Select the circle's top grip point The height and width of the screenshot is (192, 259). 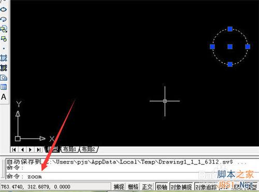click(x=230, y=29)
